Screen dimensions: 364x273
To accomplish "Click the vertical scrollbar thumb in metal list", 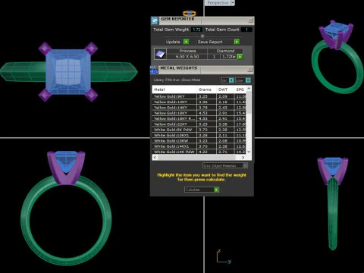I will (249, 102).
